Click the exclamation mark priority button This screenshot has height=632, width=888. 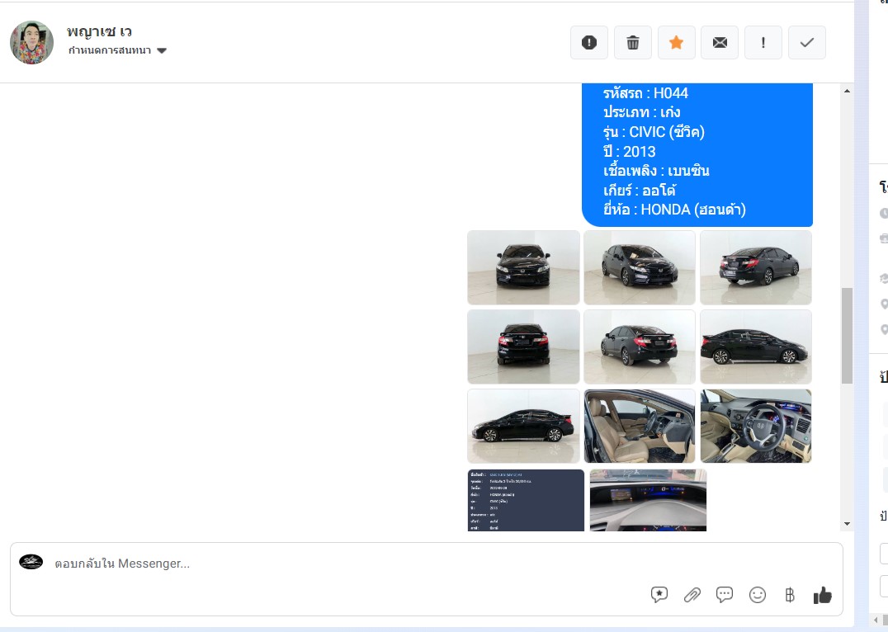[x=763, y=43]
